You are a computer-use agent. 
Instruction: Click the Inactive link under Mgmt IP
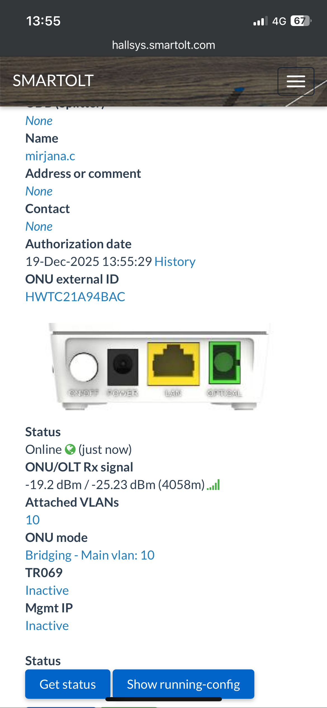pos(47,626)
